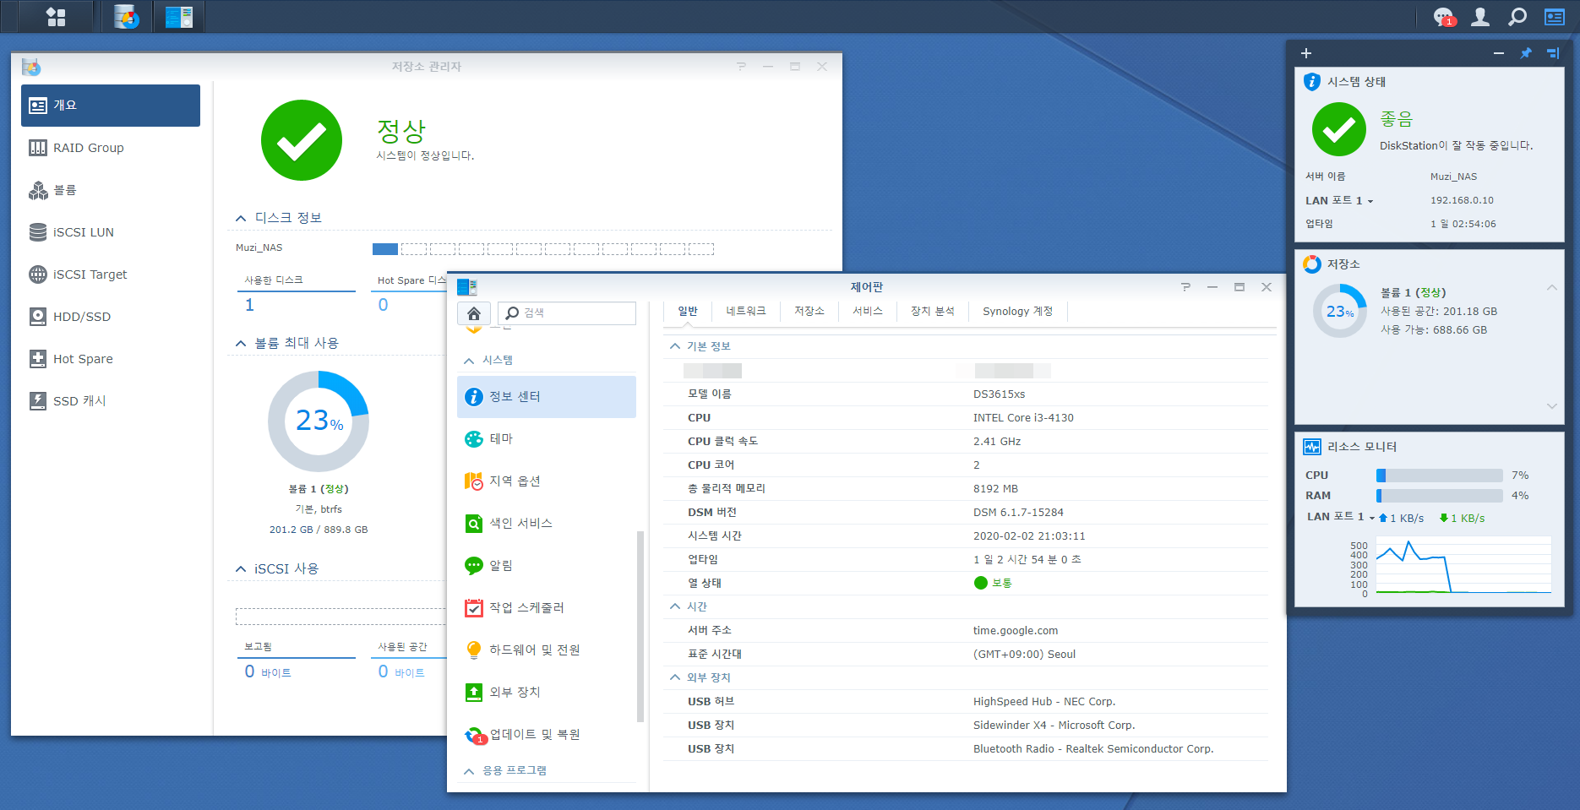The image size is (1580, 810).
Task: Open Hot Spare in Storage Manager
Action: tap(111, 359)
